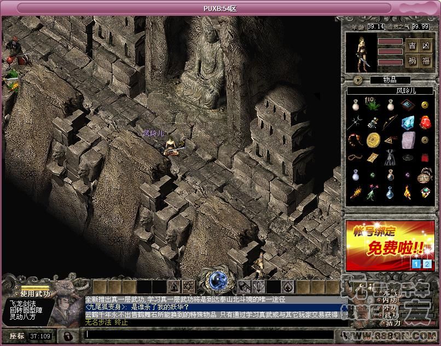Pick the pink flower herb item

[x=373, y=193]
